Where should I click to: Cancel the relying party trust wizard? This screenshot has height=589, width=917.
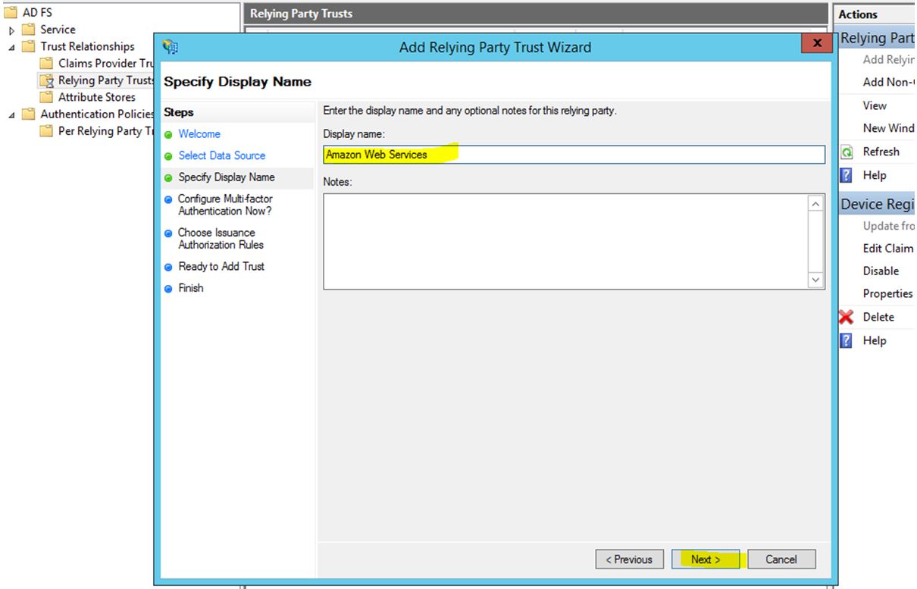pyautogui.click(x=781, y=559)
